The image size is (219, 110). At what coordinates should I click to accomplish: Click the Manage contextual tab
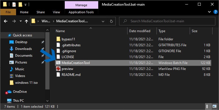pos(81,5)
